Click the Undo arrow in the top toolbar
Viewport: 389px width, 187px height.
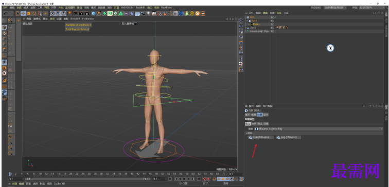coord(5,13)
